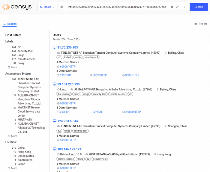This screenshot has height=172, width=210.
Task: Click monitor icon beside 39.104.226.130
Action: point(55,84)
